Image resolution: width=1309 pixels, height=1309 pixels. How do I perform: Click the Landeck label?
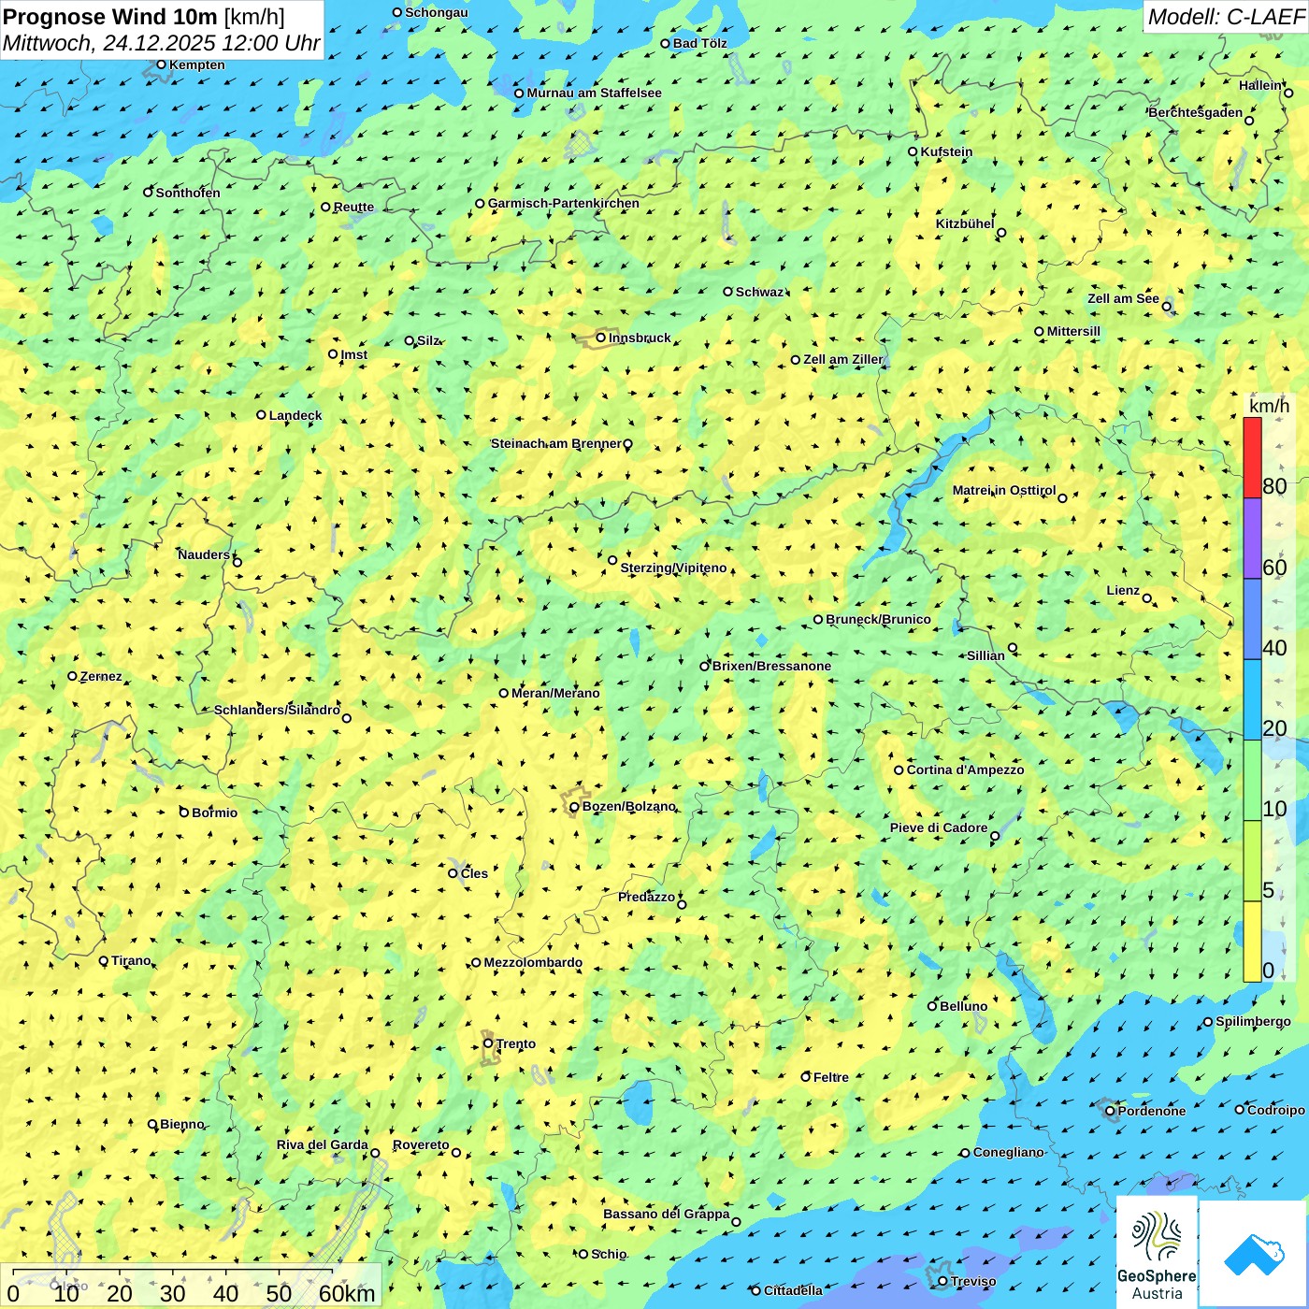point(295,415)
